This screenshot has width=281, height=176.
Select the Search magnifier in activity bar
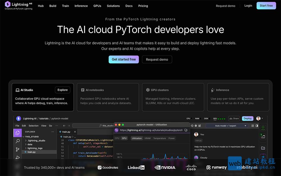click(17, 141)
